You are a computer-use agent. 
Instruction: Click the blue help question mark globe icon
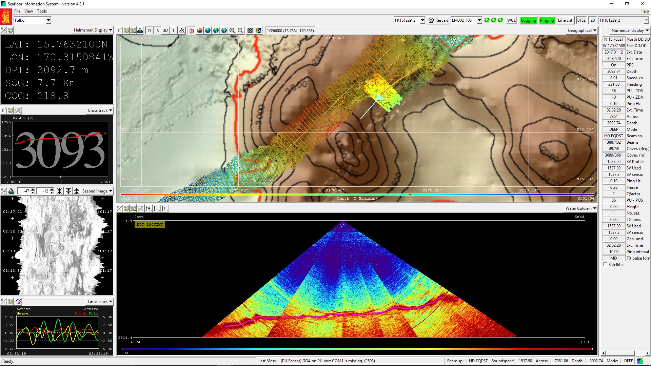[x=224, y=30]
